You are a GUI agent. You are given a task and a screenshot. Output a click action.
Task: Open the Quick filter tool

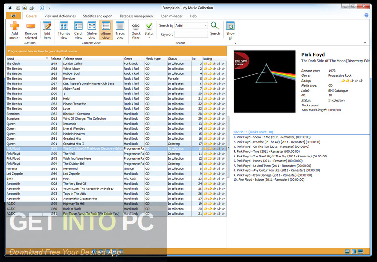136,31
